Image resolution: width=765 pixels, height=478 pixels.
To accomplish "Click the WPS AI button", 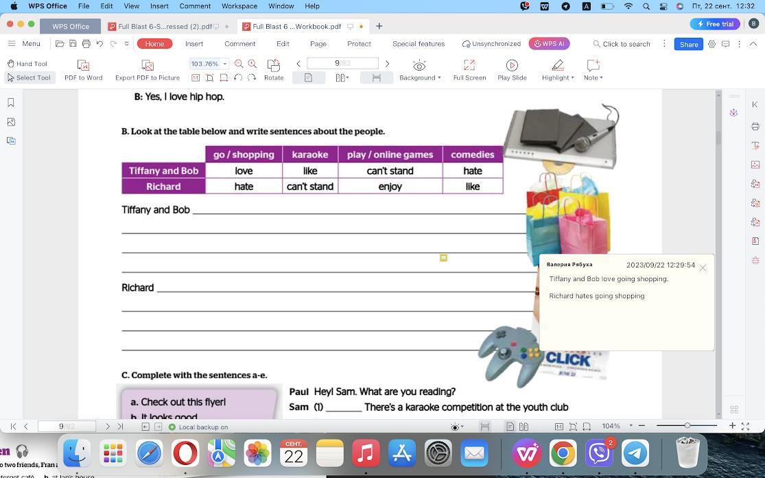I will 549,43.
